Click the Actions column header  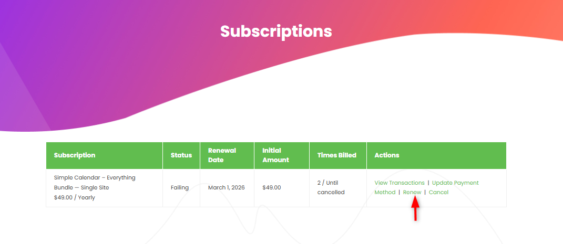tap(387, 155)
